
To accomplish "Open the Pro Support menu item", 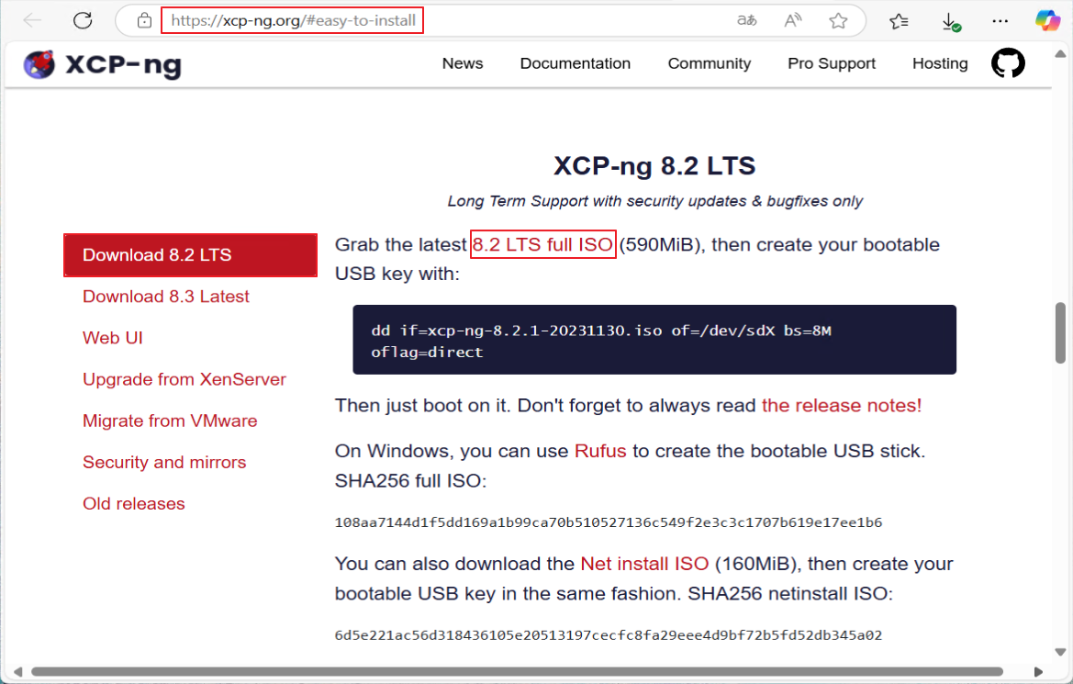I will point(832,63).
